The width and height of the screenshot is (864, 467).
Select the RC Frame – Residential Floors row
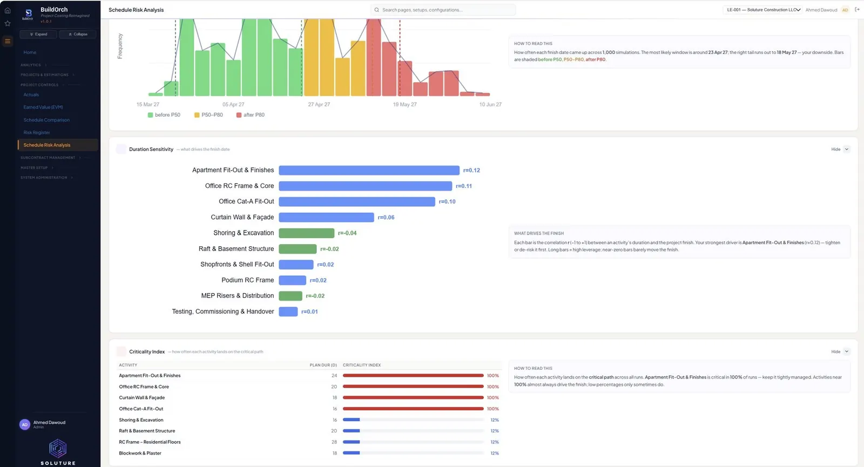pos(309,442)
